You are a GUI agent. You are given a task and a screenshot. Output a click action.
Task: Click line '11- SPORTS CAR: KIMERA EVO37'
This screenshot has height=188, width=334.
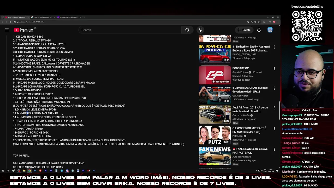pyautogui.click(x=33, y=94)
